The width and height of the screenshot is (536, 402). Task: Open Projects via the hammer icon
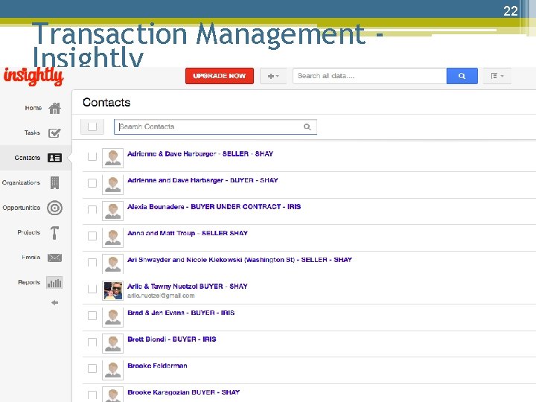tap(54, 233)
